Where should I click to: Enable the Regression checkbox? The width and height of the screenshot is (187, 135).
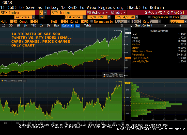point(149,17)
